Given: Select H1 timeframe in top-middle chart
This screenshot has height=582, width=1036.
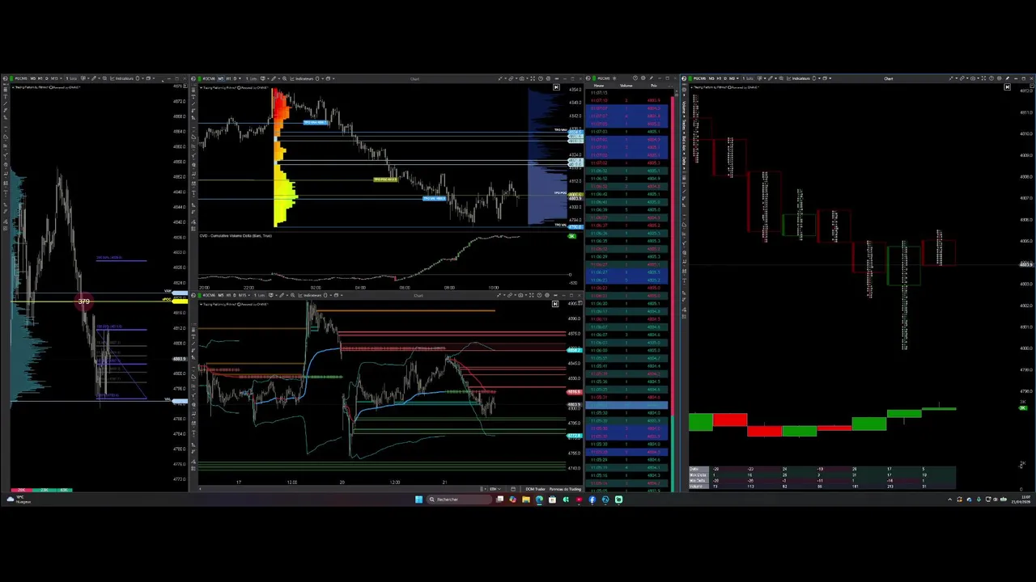Looking at the screenshot, I should [228, 78].
